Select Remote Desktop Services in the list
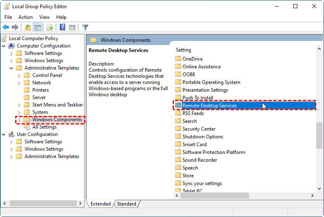The height and width of the screenshot is (217, 324). (x=245, y=105)
